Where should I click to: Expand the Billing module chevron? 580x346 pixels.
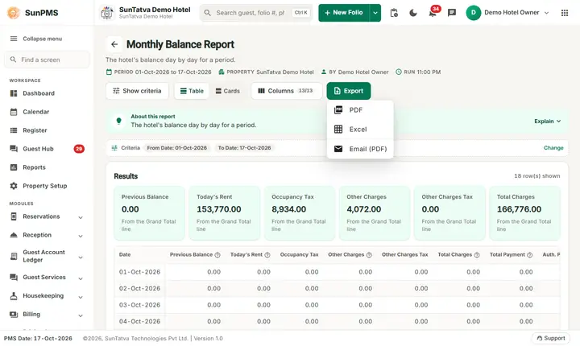click(81, 315)
